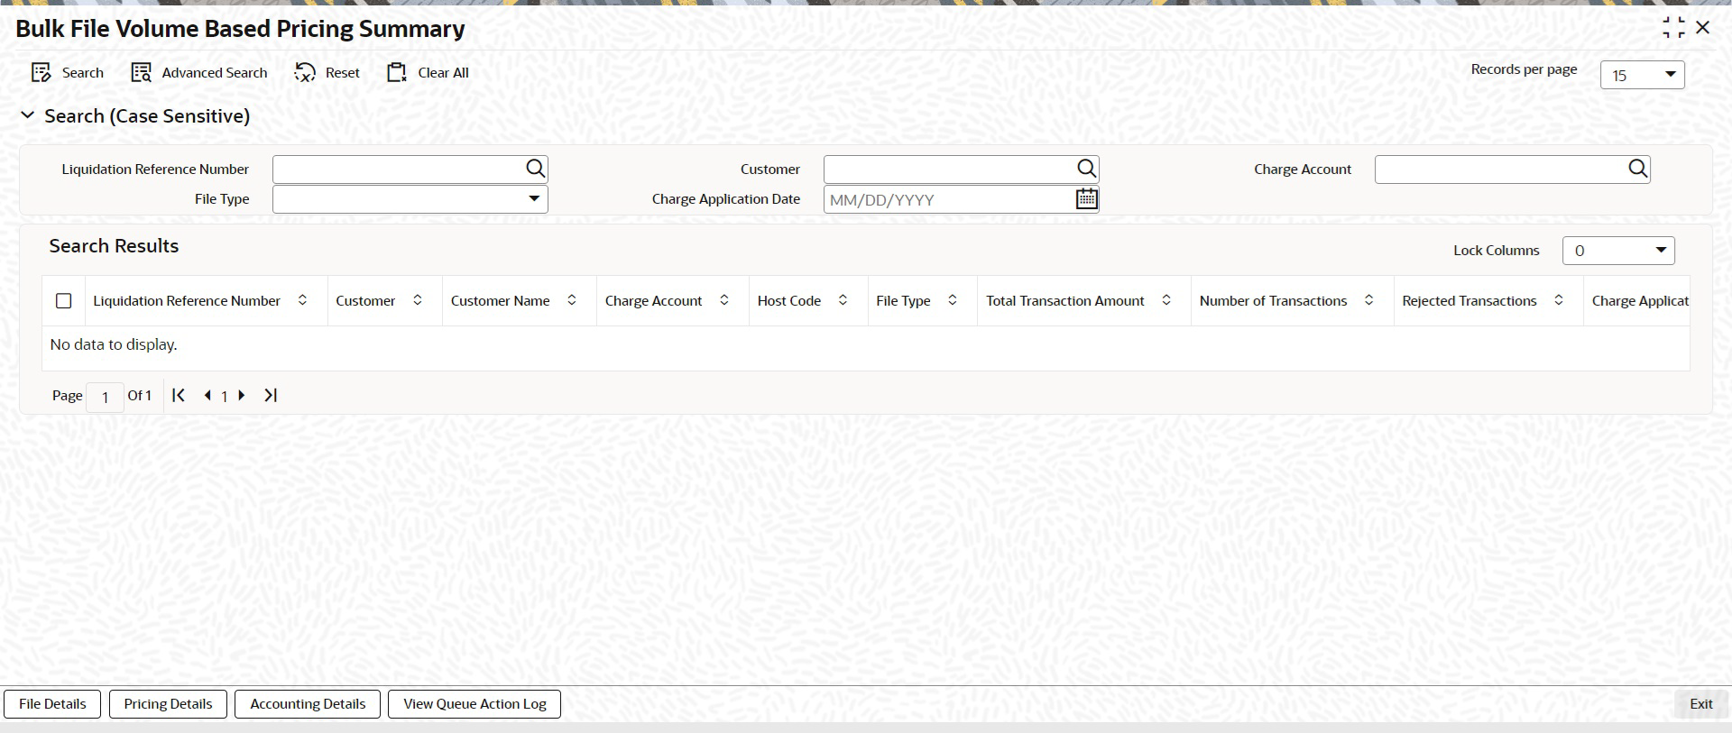This screenshot has height=733, width=1732.
Task: Click the 'Of 1' page count text
Action: click(140, 395)
